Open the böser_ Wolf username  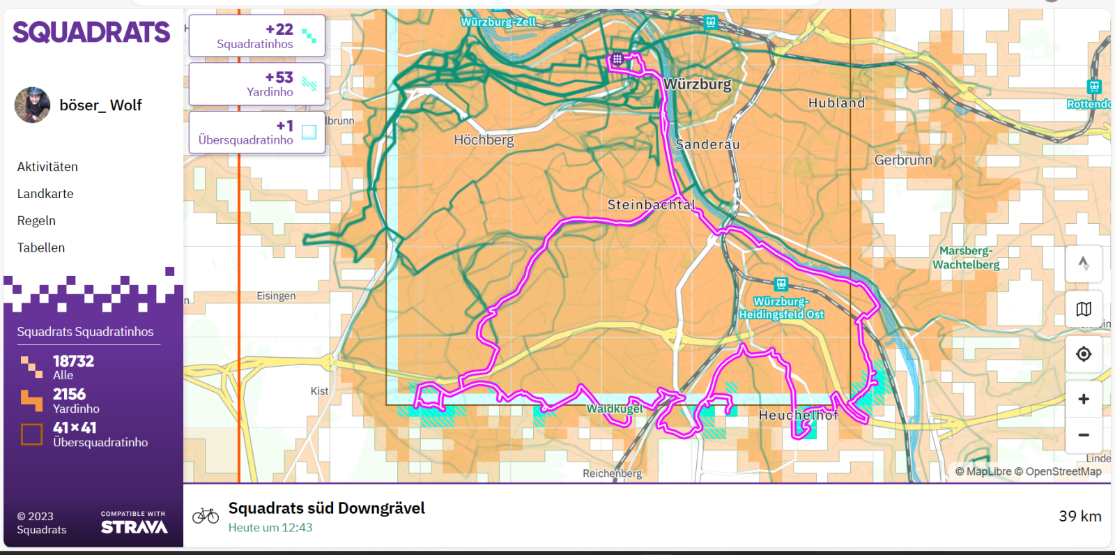pos(100,105)
